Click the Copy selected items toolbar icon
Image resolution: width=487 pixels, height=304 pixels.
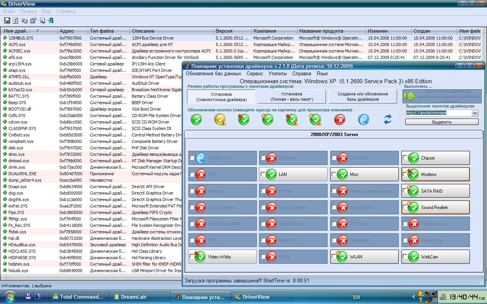coord(24,21)
